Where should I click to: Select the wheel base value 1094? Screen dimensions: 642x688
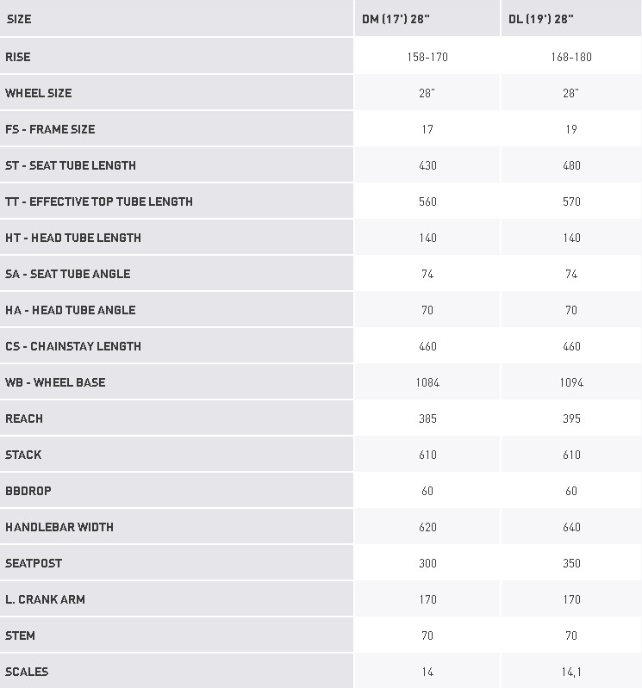click(x=571, y=382)
